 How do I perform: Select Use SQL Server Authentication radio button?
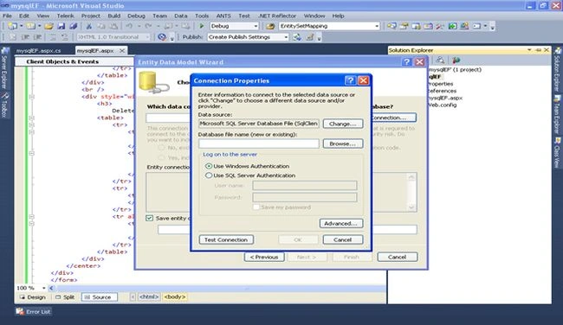(x=209, y=175)
